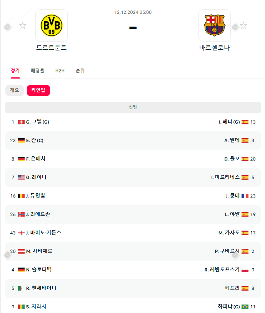
Task: Show the 개요 overview section
Action: point(14,90)
